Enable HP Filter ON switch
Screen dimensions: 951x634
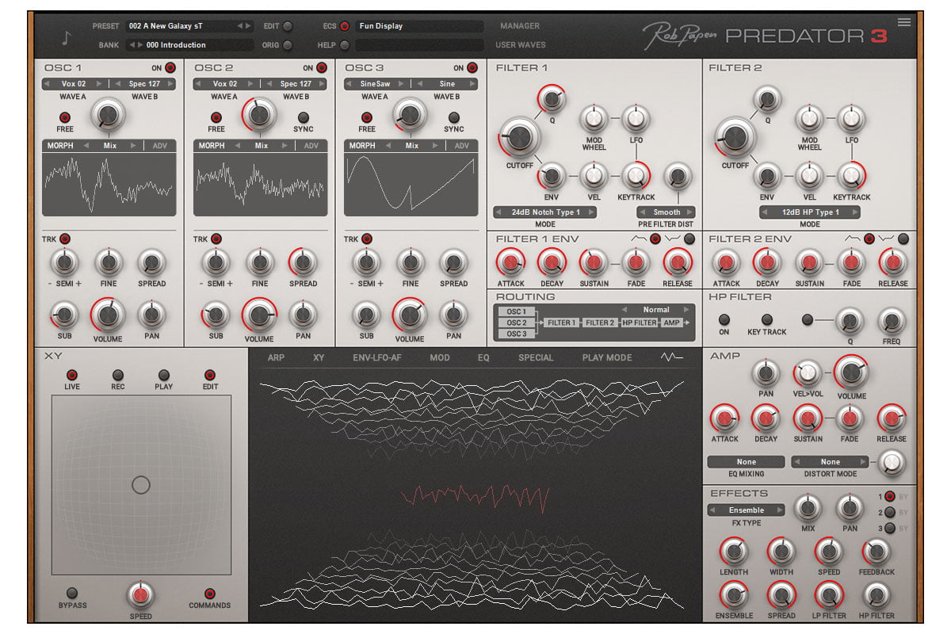tap(724, 319)
